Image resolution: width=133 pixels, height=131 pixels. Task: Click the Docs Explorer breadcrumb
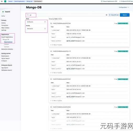point(38,1)
